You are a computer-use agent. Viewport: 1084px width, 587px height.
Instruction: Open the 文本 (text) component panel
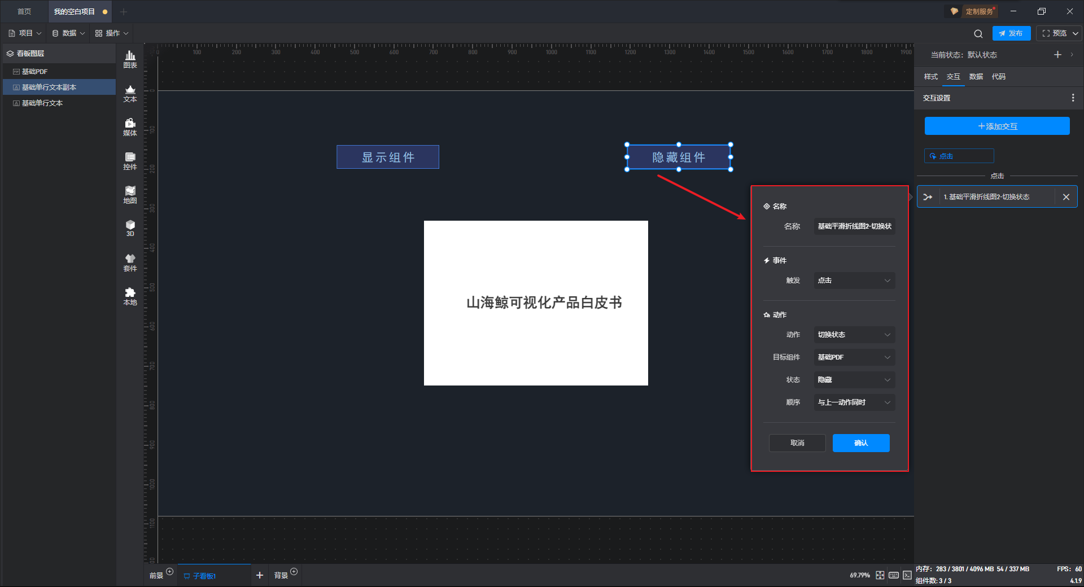(130, 93)
